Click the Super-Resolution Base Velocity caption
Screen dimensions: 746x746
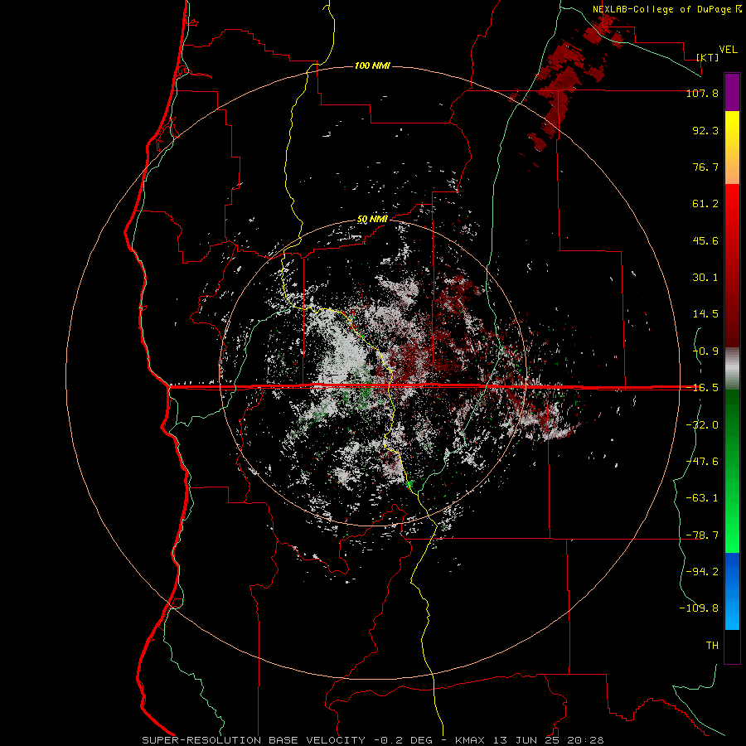(372, 740)
